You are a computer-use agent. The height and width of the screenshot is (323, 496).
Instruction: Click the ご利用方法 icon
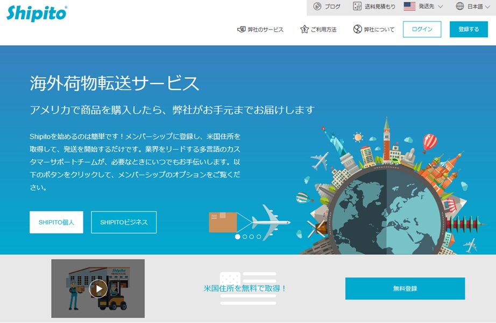coord(304,29)
